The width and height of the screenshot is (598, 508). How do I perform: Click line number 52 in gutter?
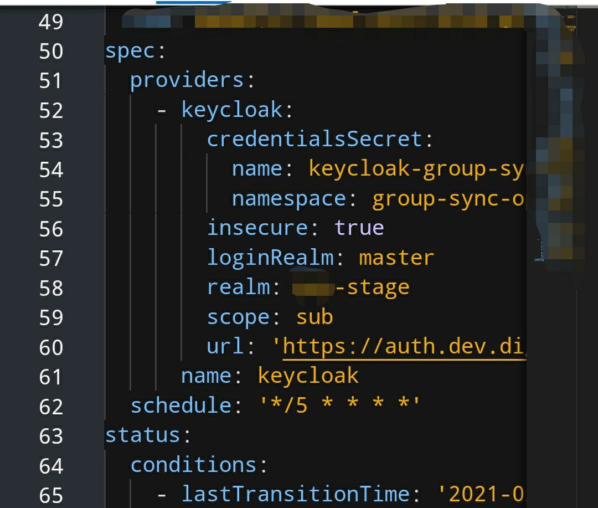click(51, 110)
